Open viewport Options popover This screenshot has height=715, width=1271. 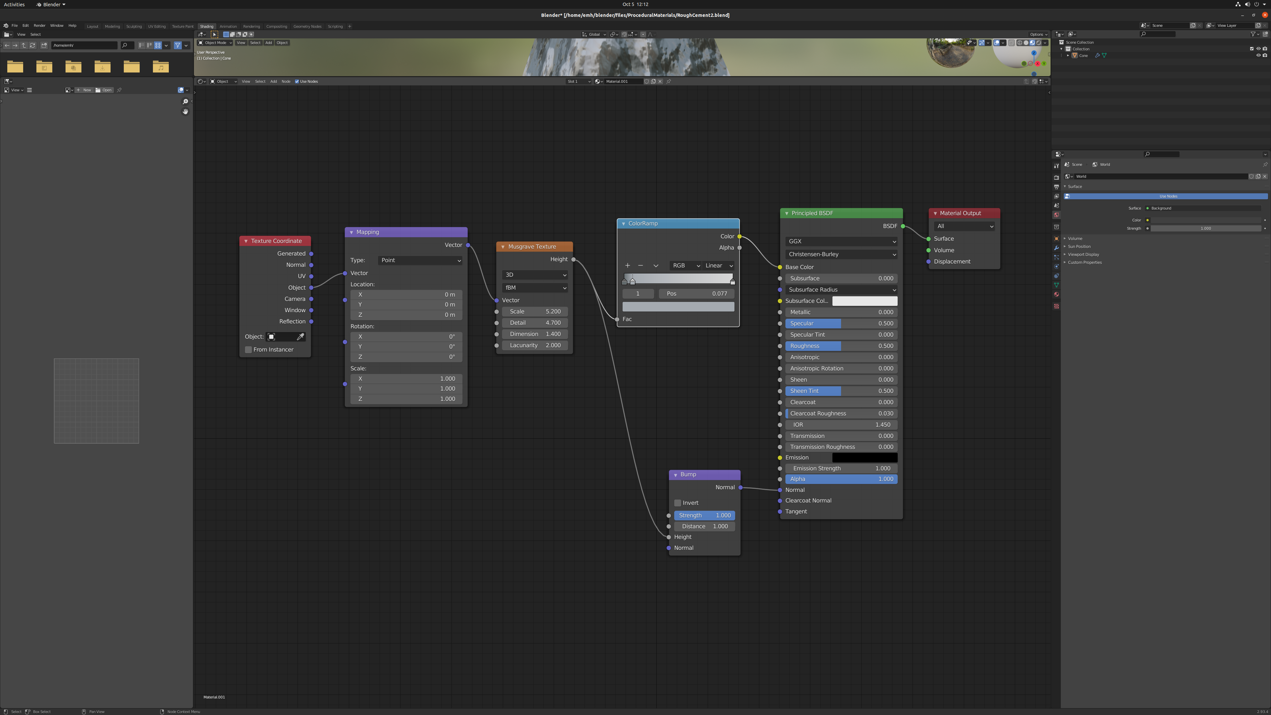coord(1038,34)
